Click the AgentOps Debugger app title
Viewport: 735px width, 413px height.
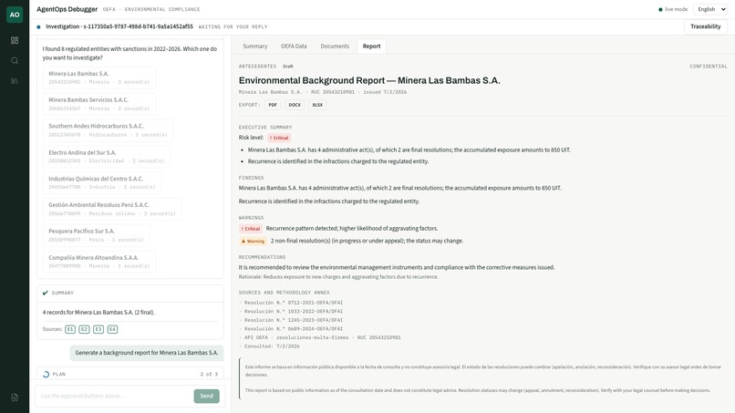click(67, 9)
